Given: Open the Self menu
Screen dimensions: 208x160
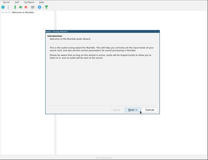Looking at the screenshot, I should pyautogui.click(x=17, y=2).
